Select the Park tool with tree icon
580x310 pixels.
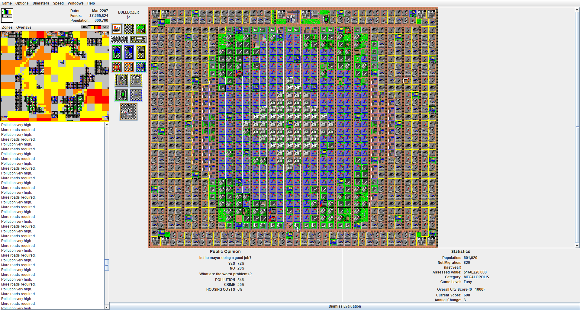141,29
